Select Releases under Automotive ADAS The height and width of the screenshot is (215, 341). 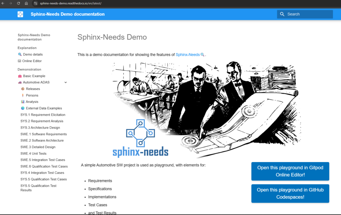pos(33,89)
